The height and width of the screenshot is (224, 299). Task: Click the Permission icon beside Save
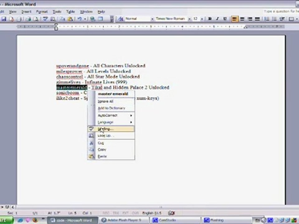click(x=12, y=19)
